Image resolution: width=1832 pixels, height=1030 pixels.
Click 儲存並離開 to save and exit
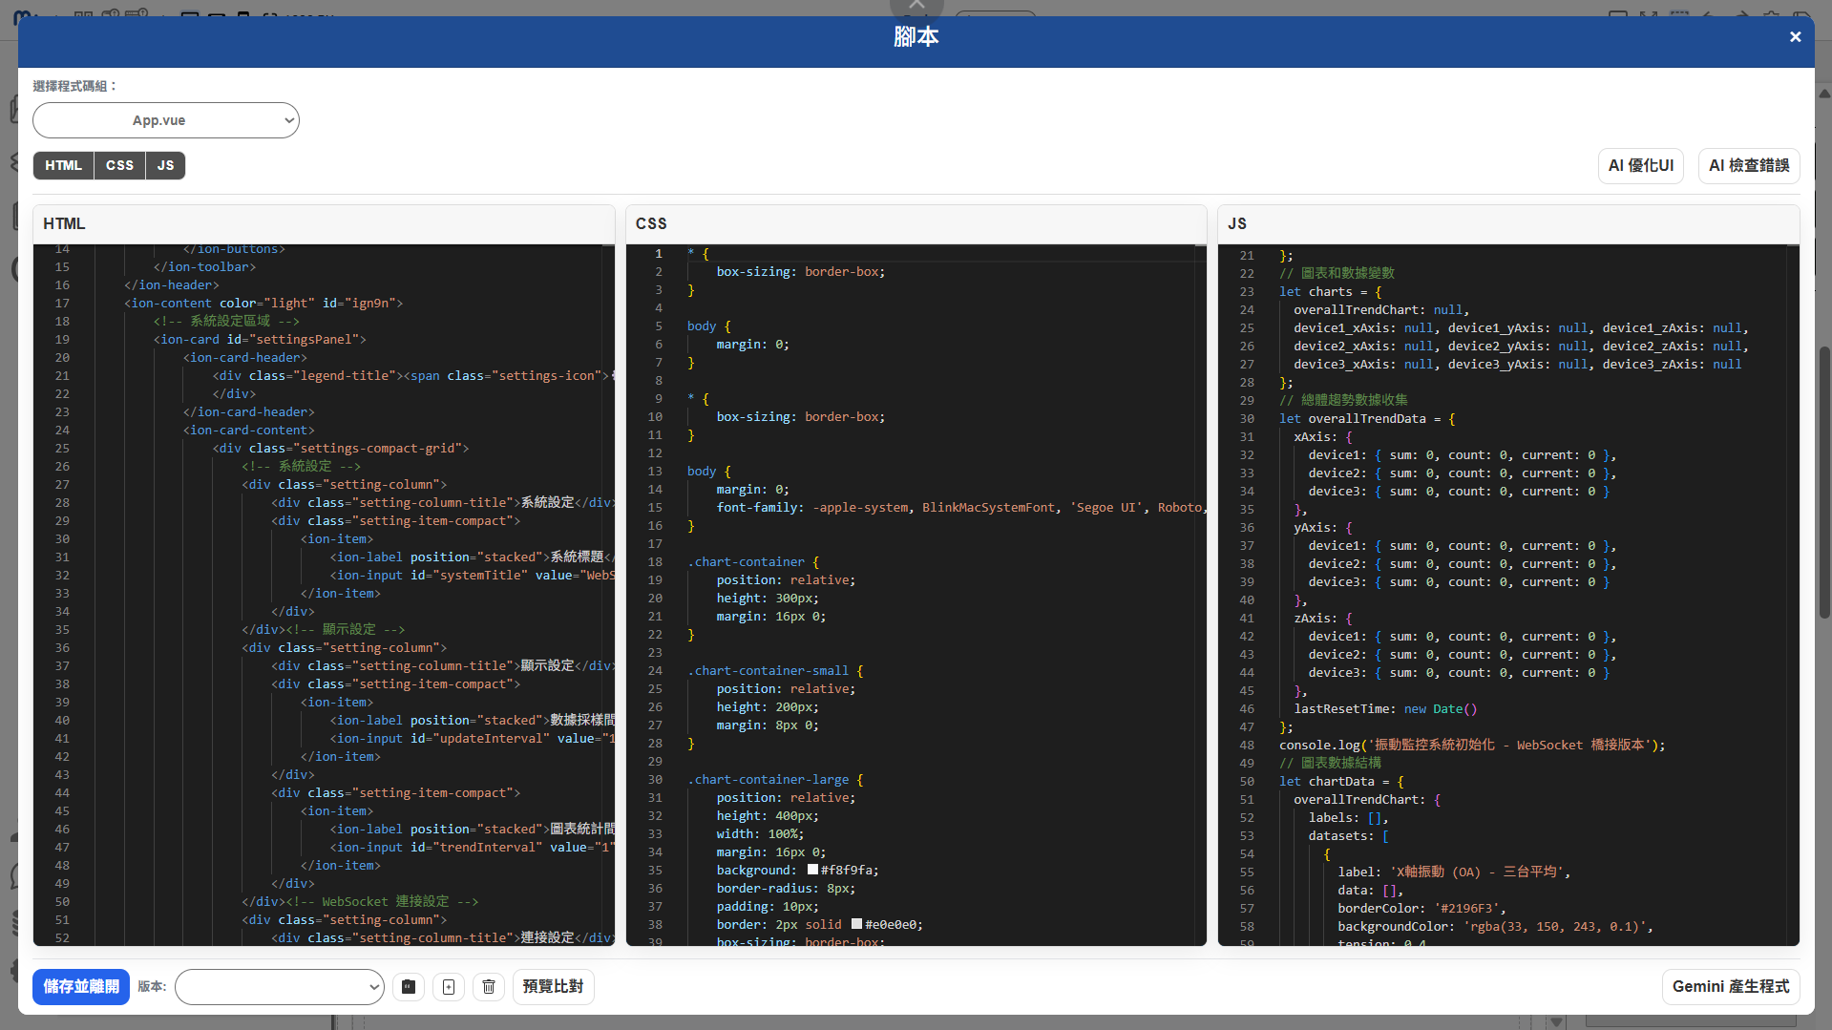coord(81,986)
